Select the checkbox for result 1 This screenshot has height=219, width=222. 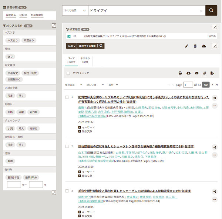click(x=67, y=97)
